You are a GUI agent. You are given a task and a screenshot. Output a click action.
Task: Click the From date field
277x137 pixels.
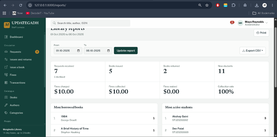68,51
